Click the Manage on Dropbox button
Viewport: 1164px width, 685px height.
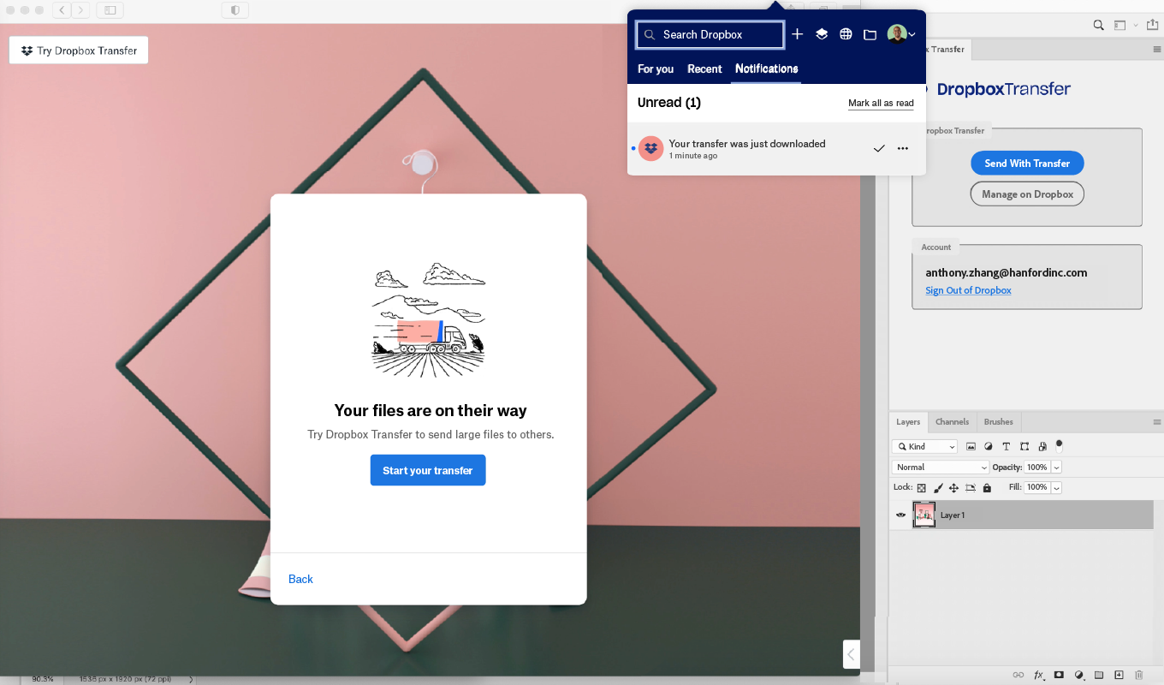[1027, 194]
